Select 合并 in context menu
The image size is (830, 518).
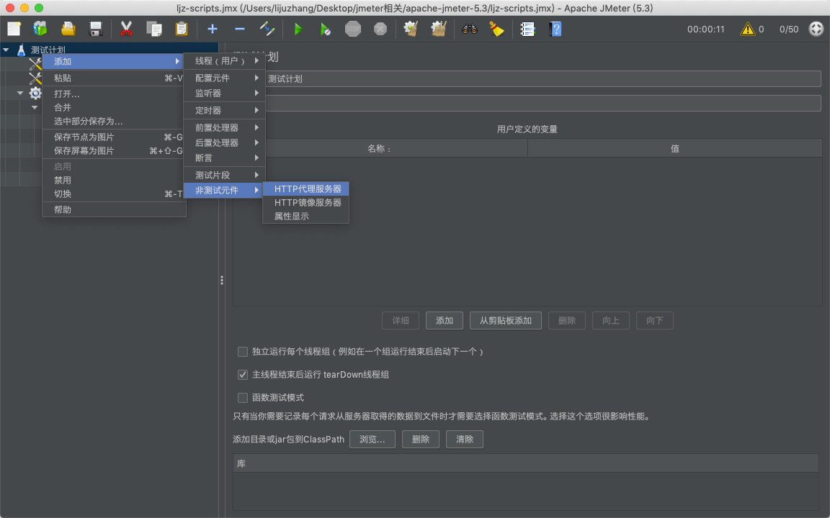coord(114,107)
